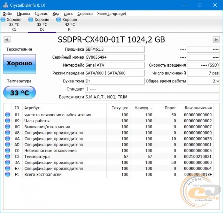Select disk F: status tab at 42 °C

(x=70, y=24)
